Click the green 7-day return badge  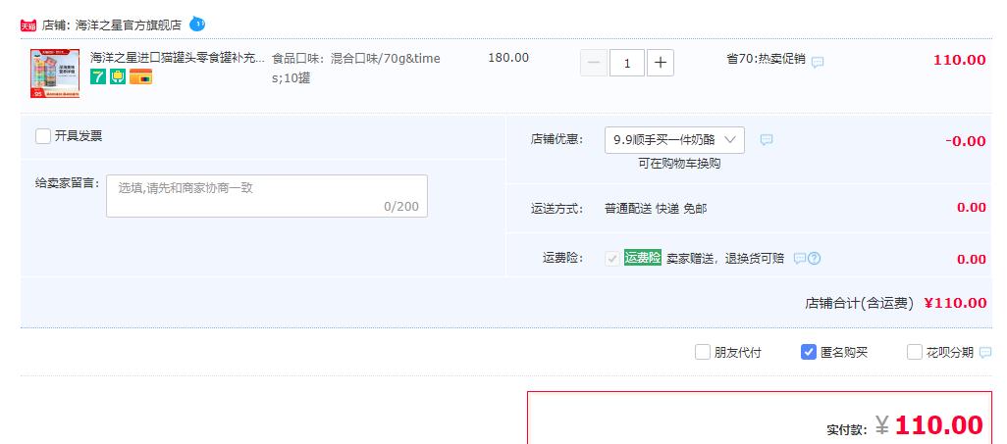click(97, 77)
